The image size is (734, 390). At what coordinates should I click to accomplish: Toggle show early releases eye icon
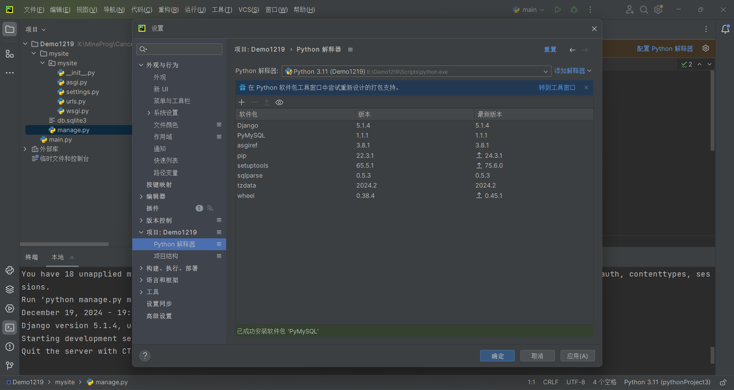click(x=279, y=102)
